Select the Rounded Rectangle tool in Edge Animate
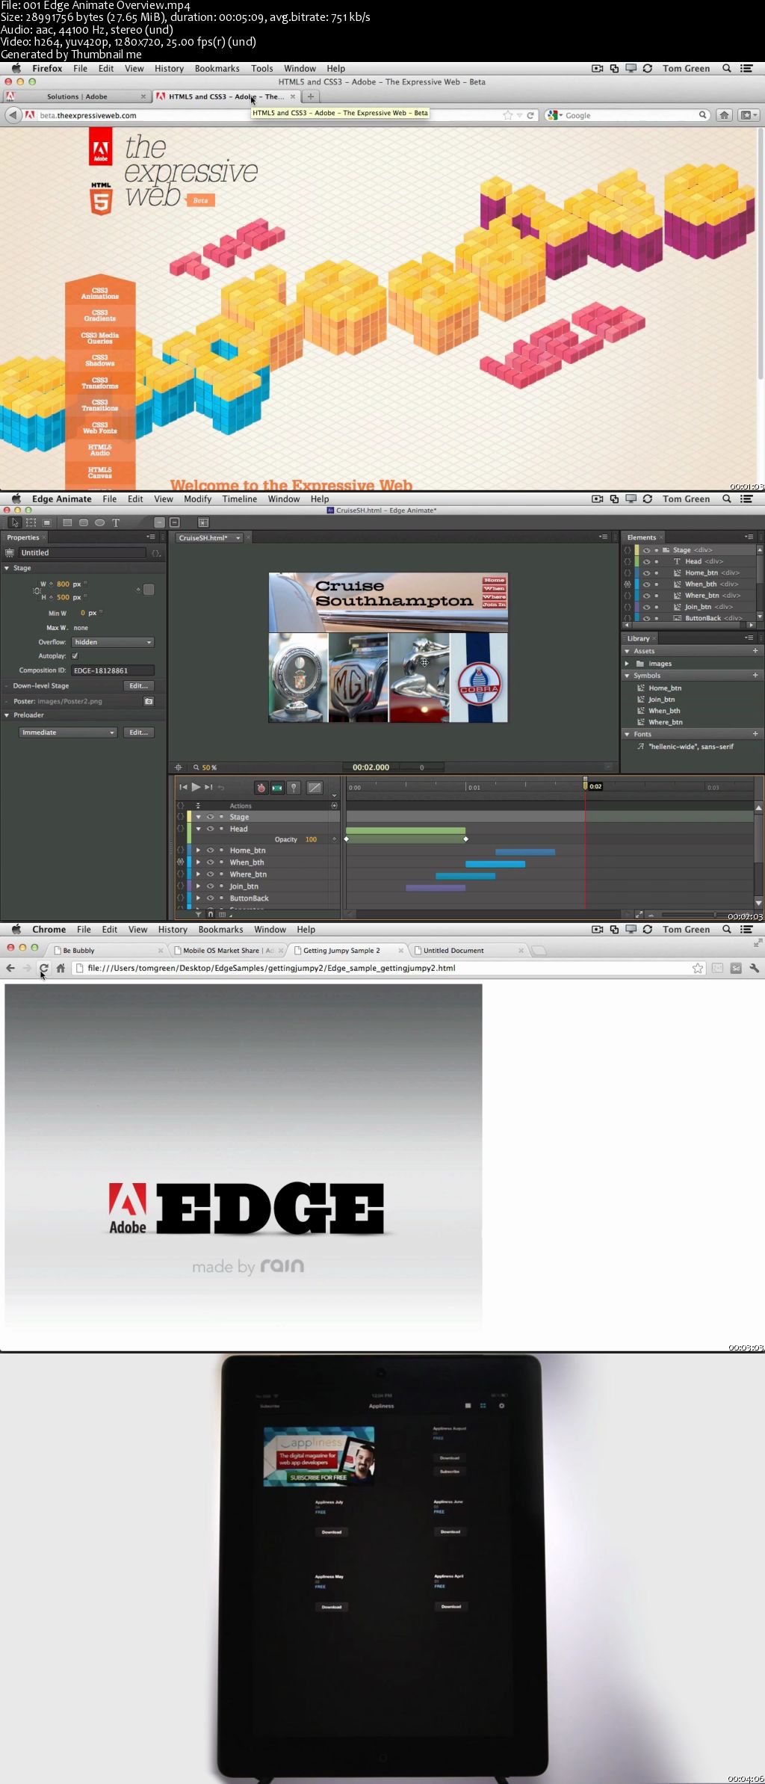 click(x=84, y=522)
